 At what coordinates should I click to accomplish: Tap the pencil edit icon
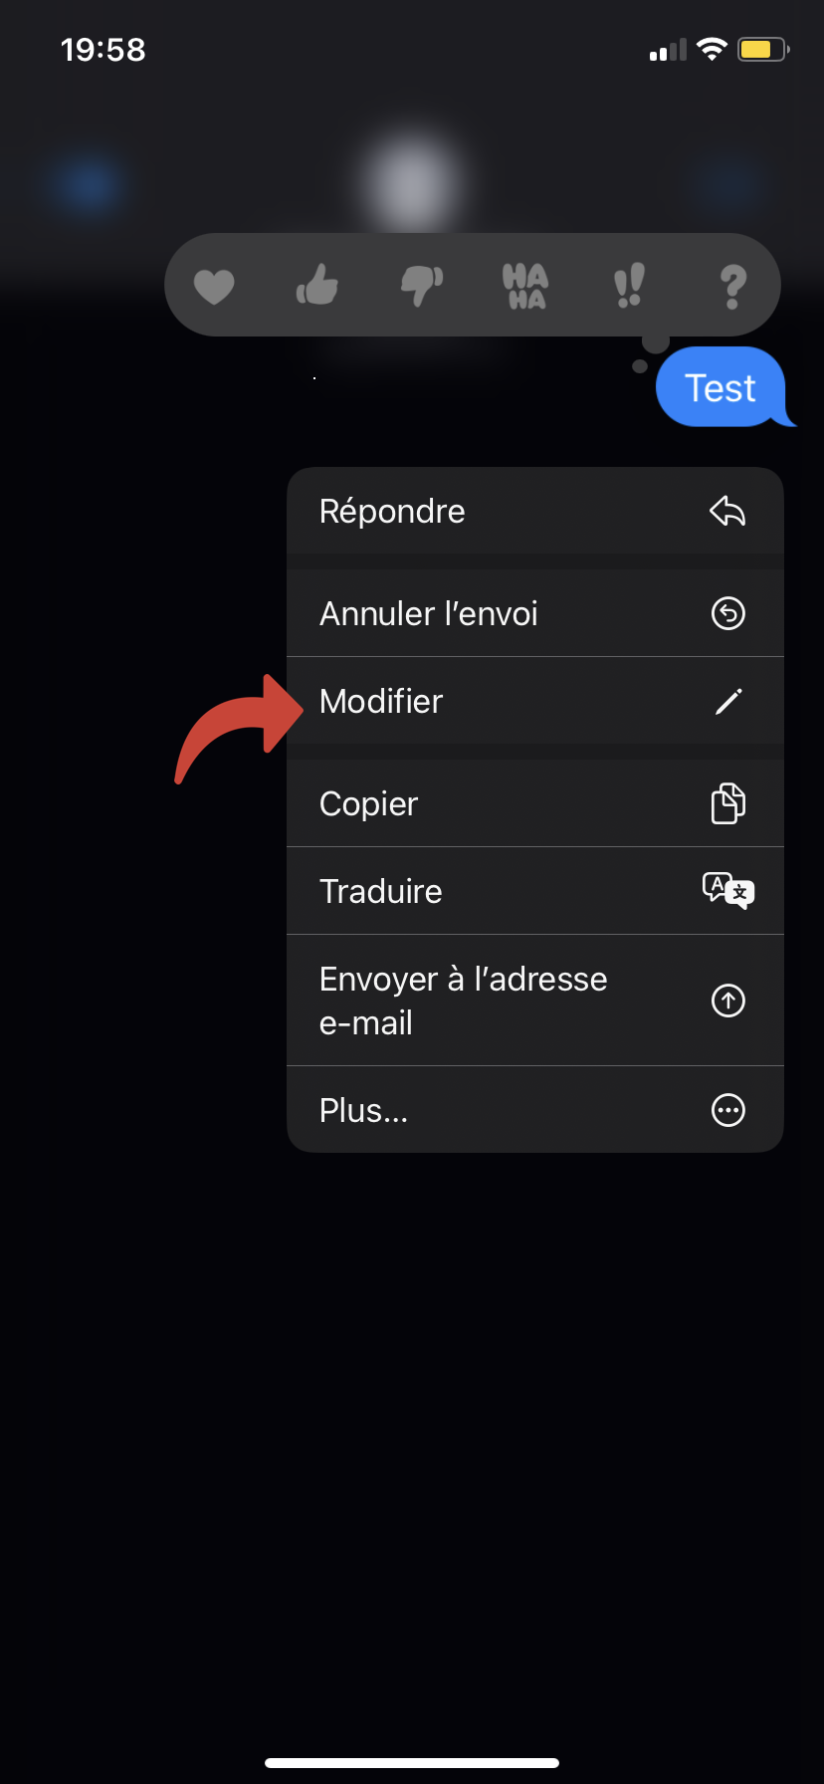point(728,702)
